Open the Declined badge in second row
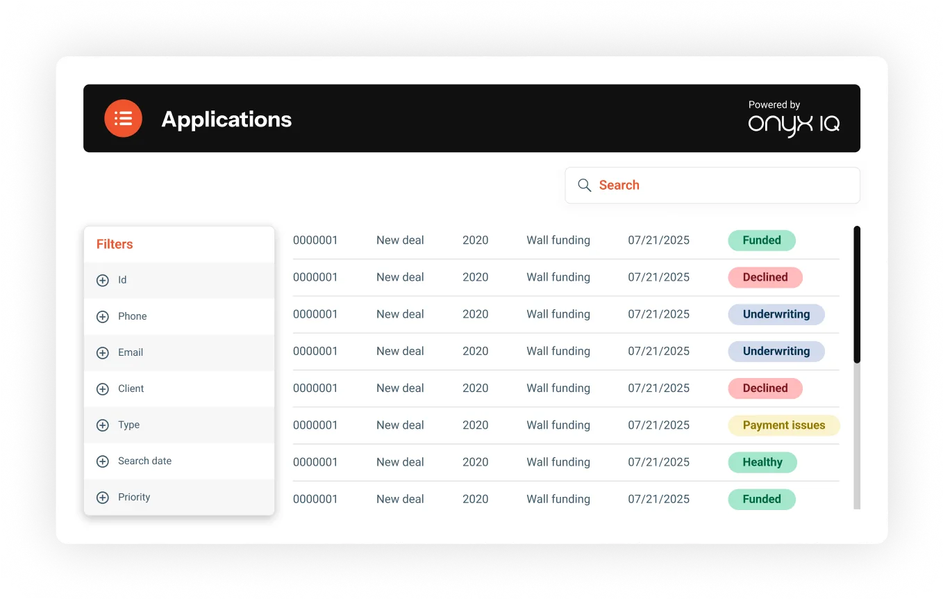Image resolution: width=943 pixels, height=599 pixels. 765,277
